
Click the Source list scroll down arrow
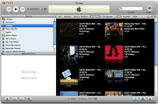55,51
